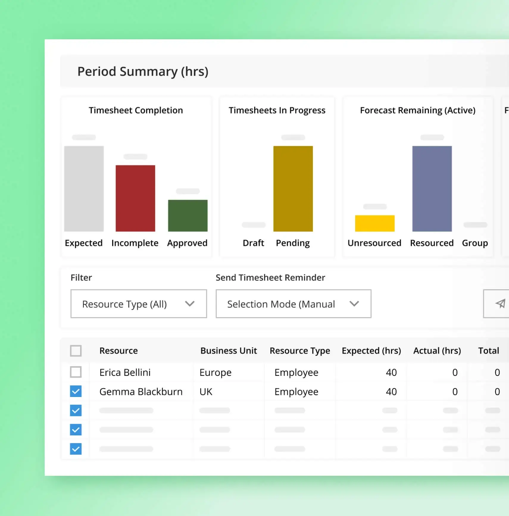Toggle the select-all checkbox in the table header
509x516 pixels.
pos(76,351)
